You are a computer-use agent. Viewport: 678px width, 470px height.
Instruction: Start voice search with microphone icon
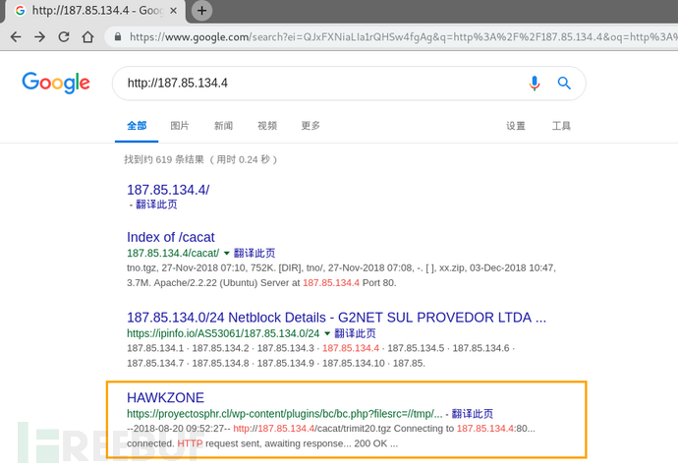(x=535, y=83)
